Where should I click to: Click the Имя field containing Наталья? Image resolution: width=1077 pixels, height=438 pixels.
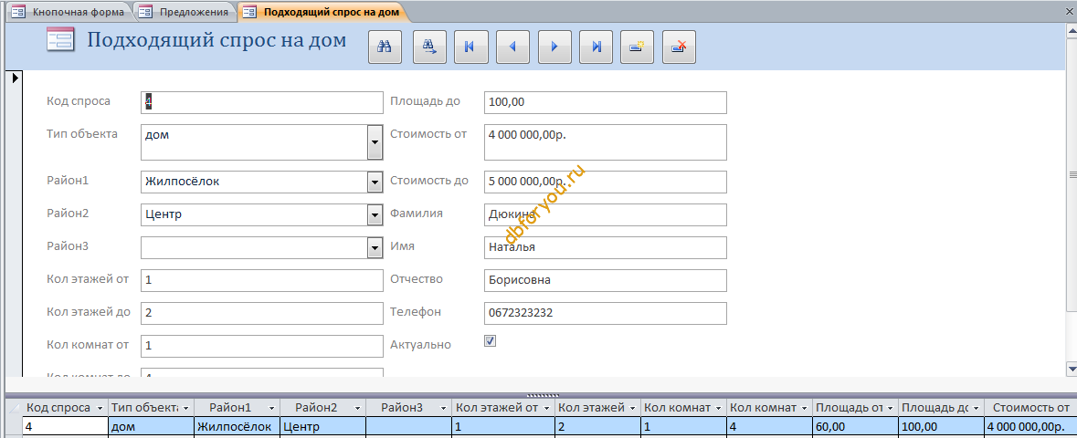(x=605, y=247)
